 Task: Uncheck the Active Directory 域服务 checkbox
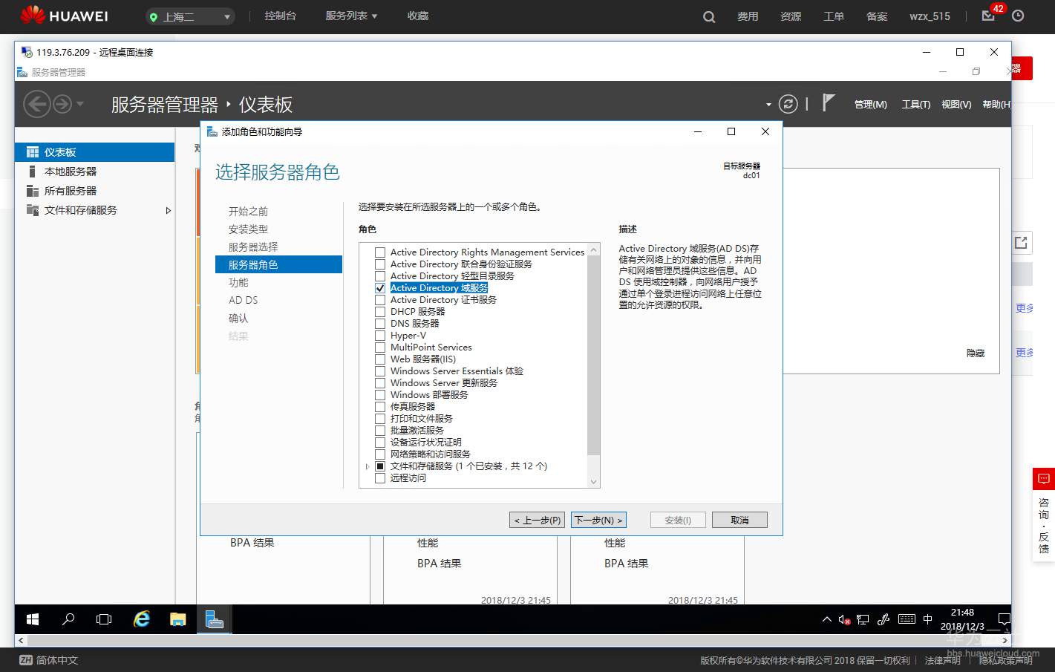(x=380, y=287)
